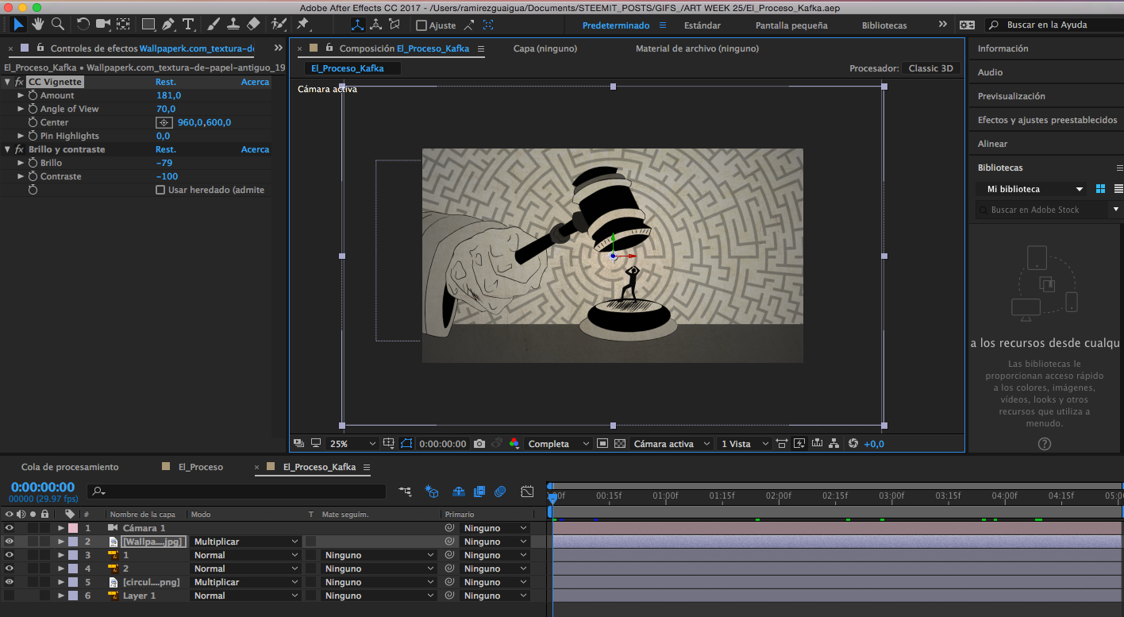
Task: Open the Composition mini-flowchart in timeline
Action: (406, 492)
